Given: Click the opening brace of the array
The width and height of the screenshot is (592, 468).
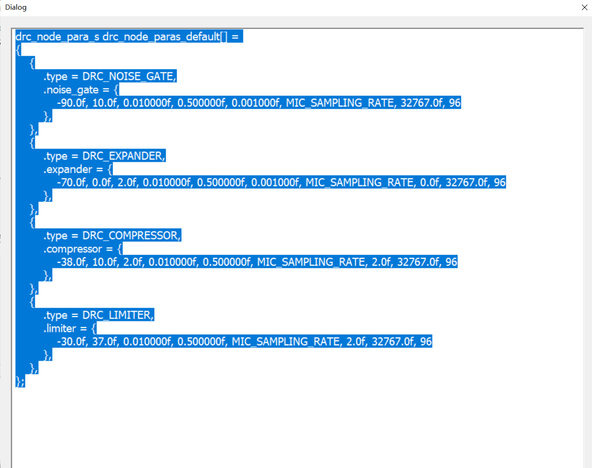Looking at the screenshot, I should [x=18, y=49].
